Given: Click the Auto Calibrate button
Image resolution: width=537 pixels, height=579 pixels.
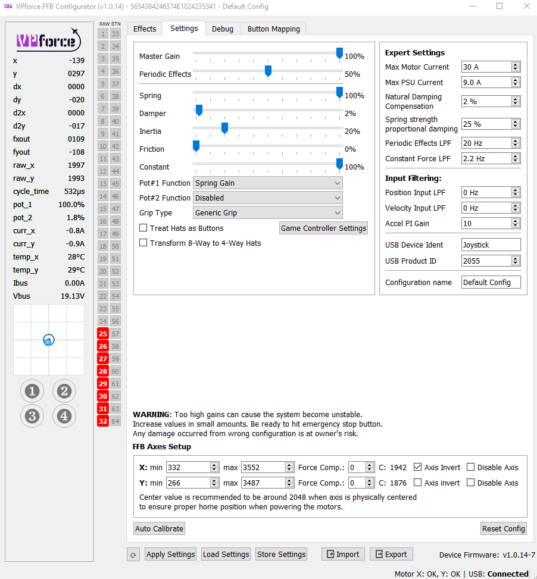Looking at the screenshot, I should 159,529.
